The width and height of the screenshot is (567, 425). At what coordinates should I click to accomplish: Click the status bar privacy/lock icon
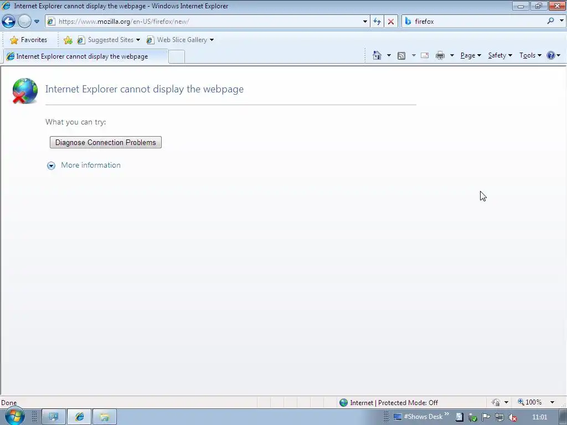496,402
